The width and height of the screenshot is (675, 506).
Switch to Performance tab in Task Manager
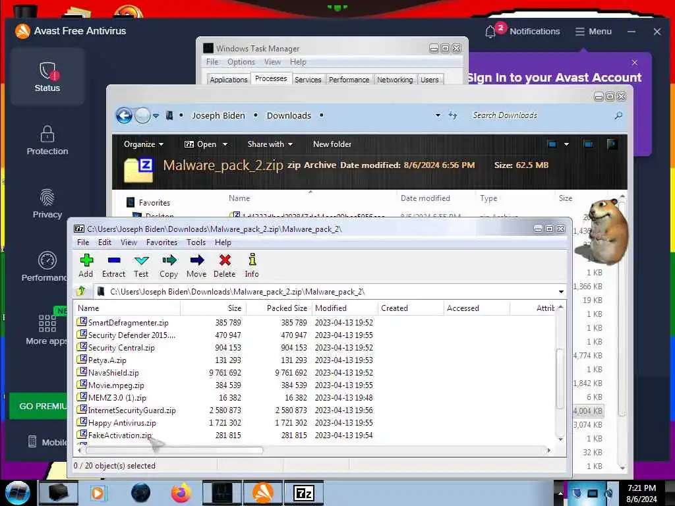pyautogui.click(x=349, y=80)
